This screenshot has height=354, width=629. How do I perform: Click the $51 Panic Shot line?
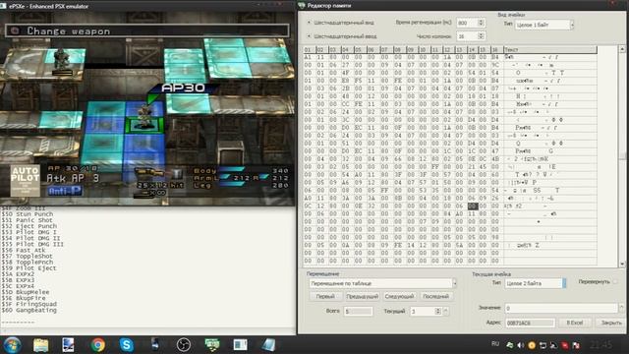click(28, 220)
